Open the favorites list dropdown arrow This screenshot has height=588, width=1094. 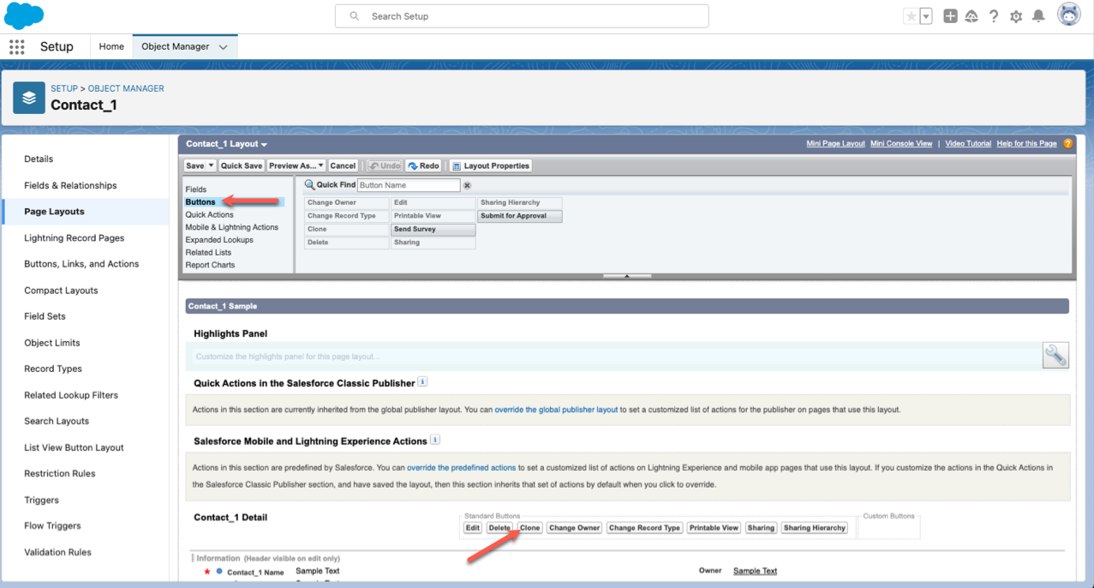coord(926,16)
